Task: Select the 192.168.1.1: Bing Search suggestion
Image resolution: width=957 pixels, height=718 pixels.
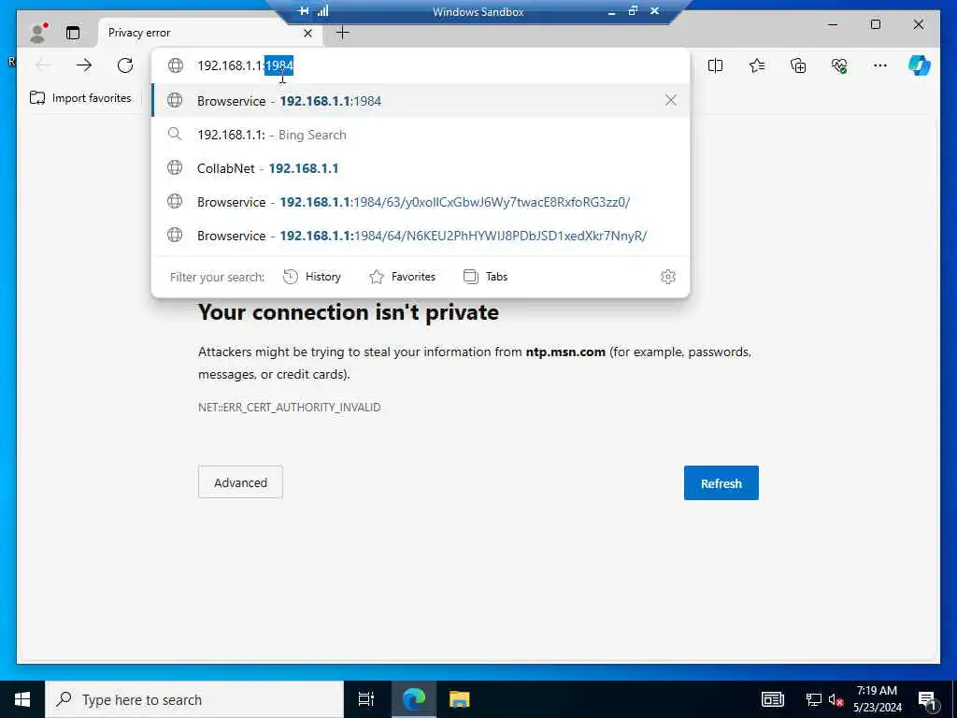Action: tap(421, 135)
